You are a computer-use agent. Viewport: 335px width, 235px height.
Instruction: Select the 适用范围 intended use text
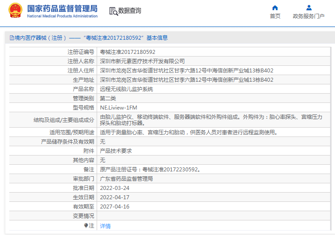click(189, 133)
